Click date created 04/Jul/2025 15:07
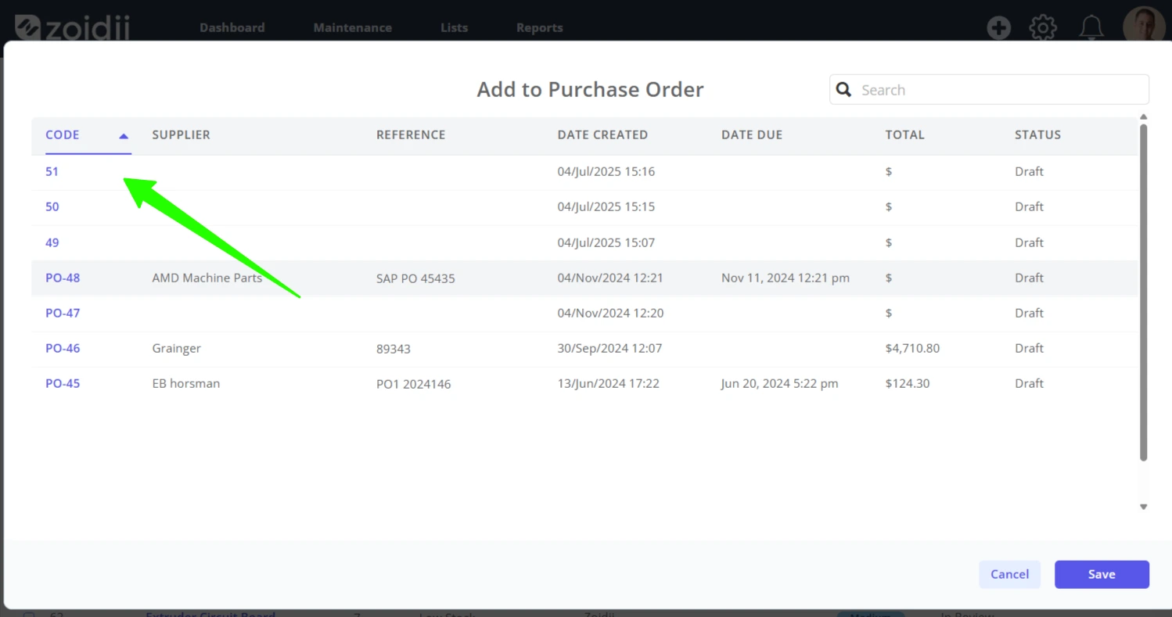 pyautogui.click(x=606, y=242)
